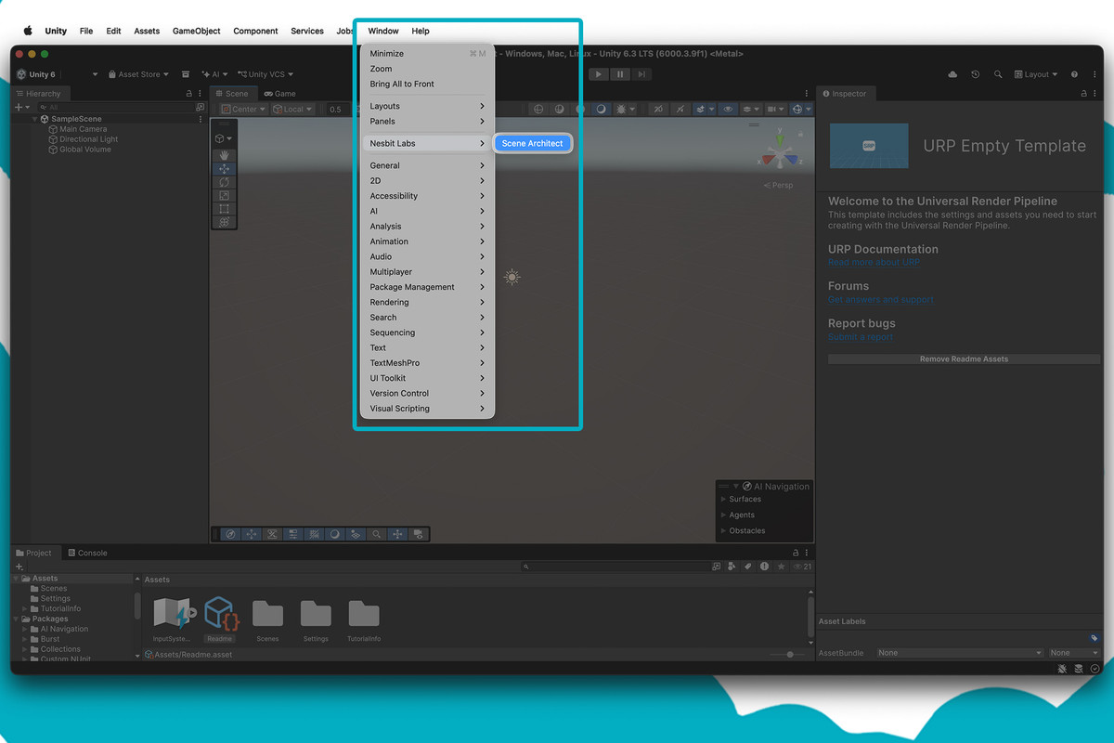This screenshot has height=743, width=1114.
Task: Click the bug debug icon in status bar
Action: pyautogui.click(x=1062, y=669)
